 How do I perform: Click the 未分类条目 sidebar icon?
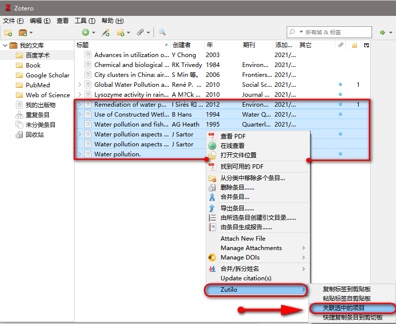19,125
